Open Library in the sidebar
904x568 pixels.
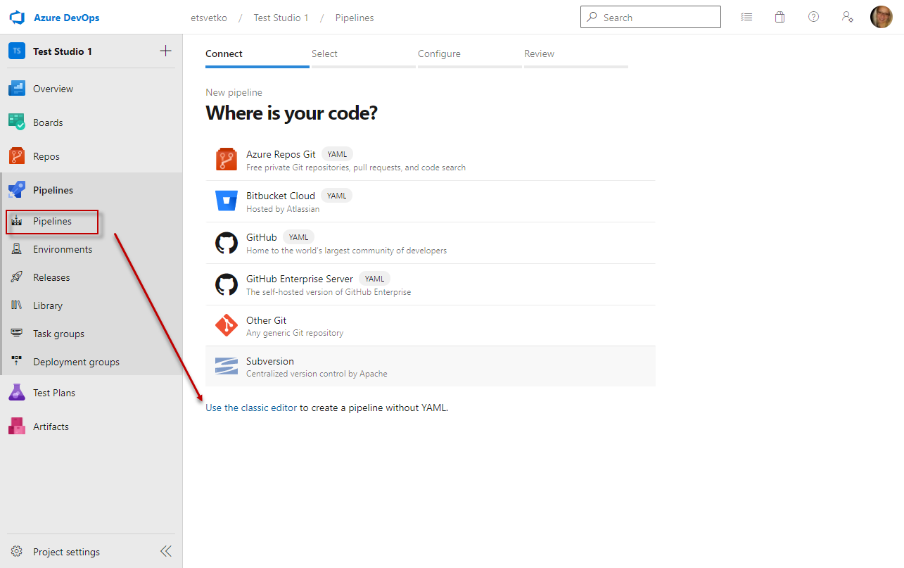point(91,305)
